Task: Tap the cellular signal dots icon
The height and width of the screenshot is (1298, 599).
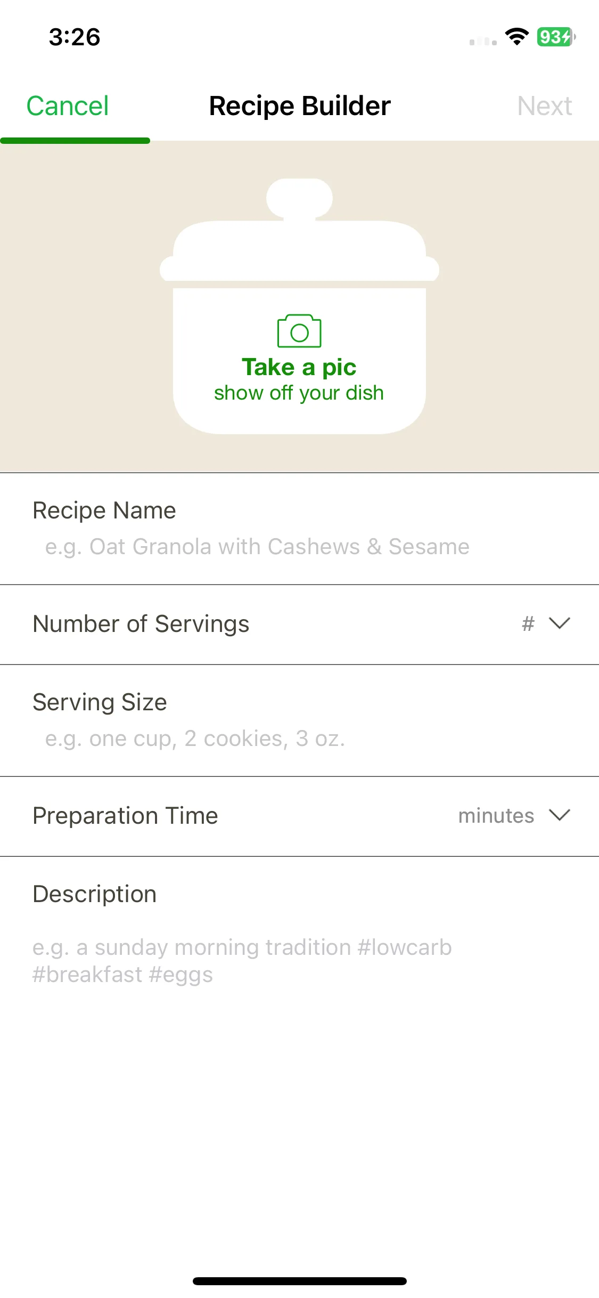Action: click(x=483, y=41)
